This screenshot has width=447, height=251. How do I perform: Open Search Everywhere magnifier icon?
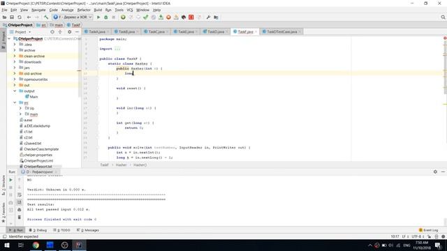(443, 17)
